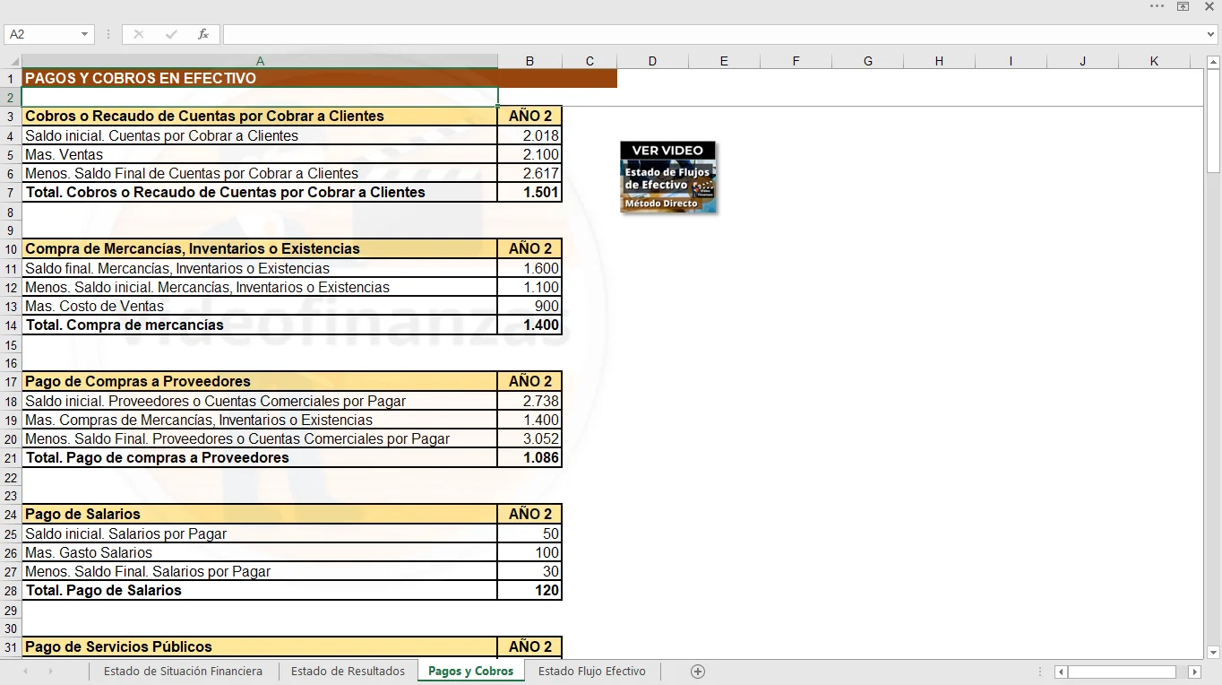
Task: Open the Estado de Resultados sheet tab
Action: pos(348,672)
